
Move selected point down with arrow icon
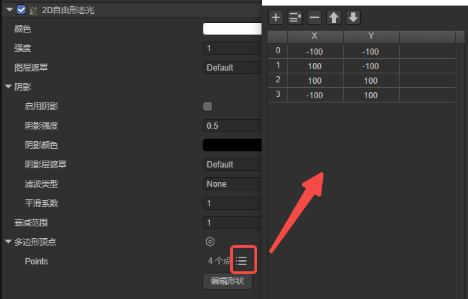(352, 17)
